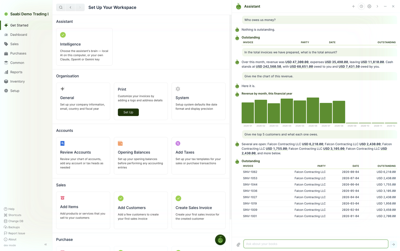This screenshot has height=251, width=400.
Task: Open the Reports sidebar section
Action: coord(26,72)
